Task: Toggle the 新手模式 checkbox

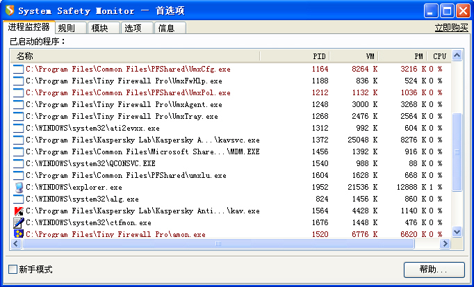Action: (x=13, y=269)
